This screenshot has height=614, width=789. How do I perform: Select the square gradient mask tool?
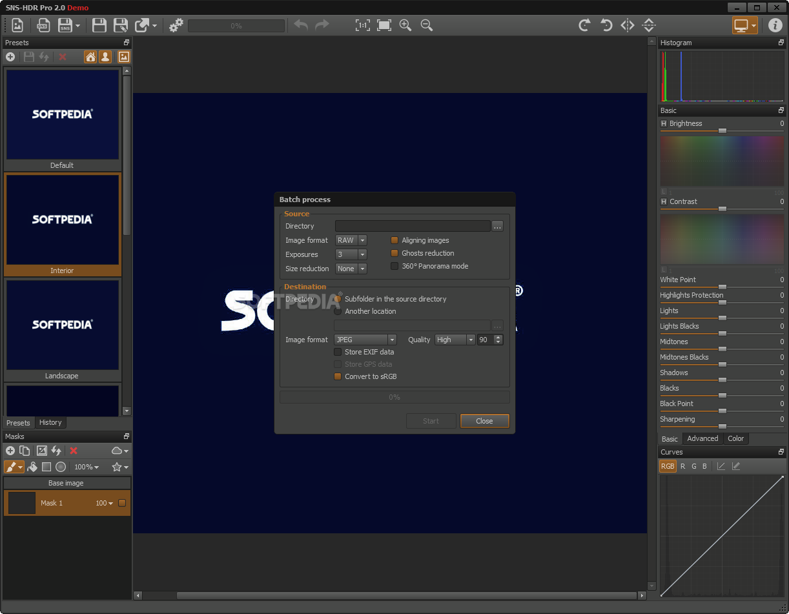click(46, 467)
